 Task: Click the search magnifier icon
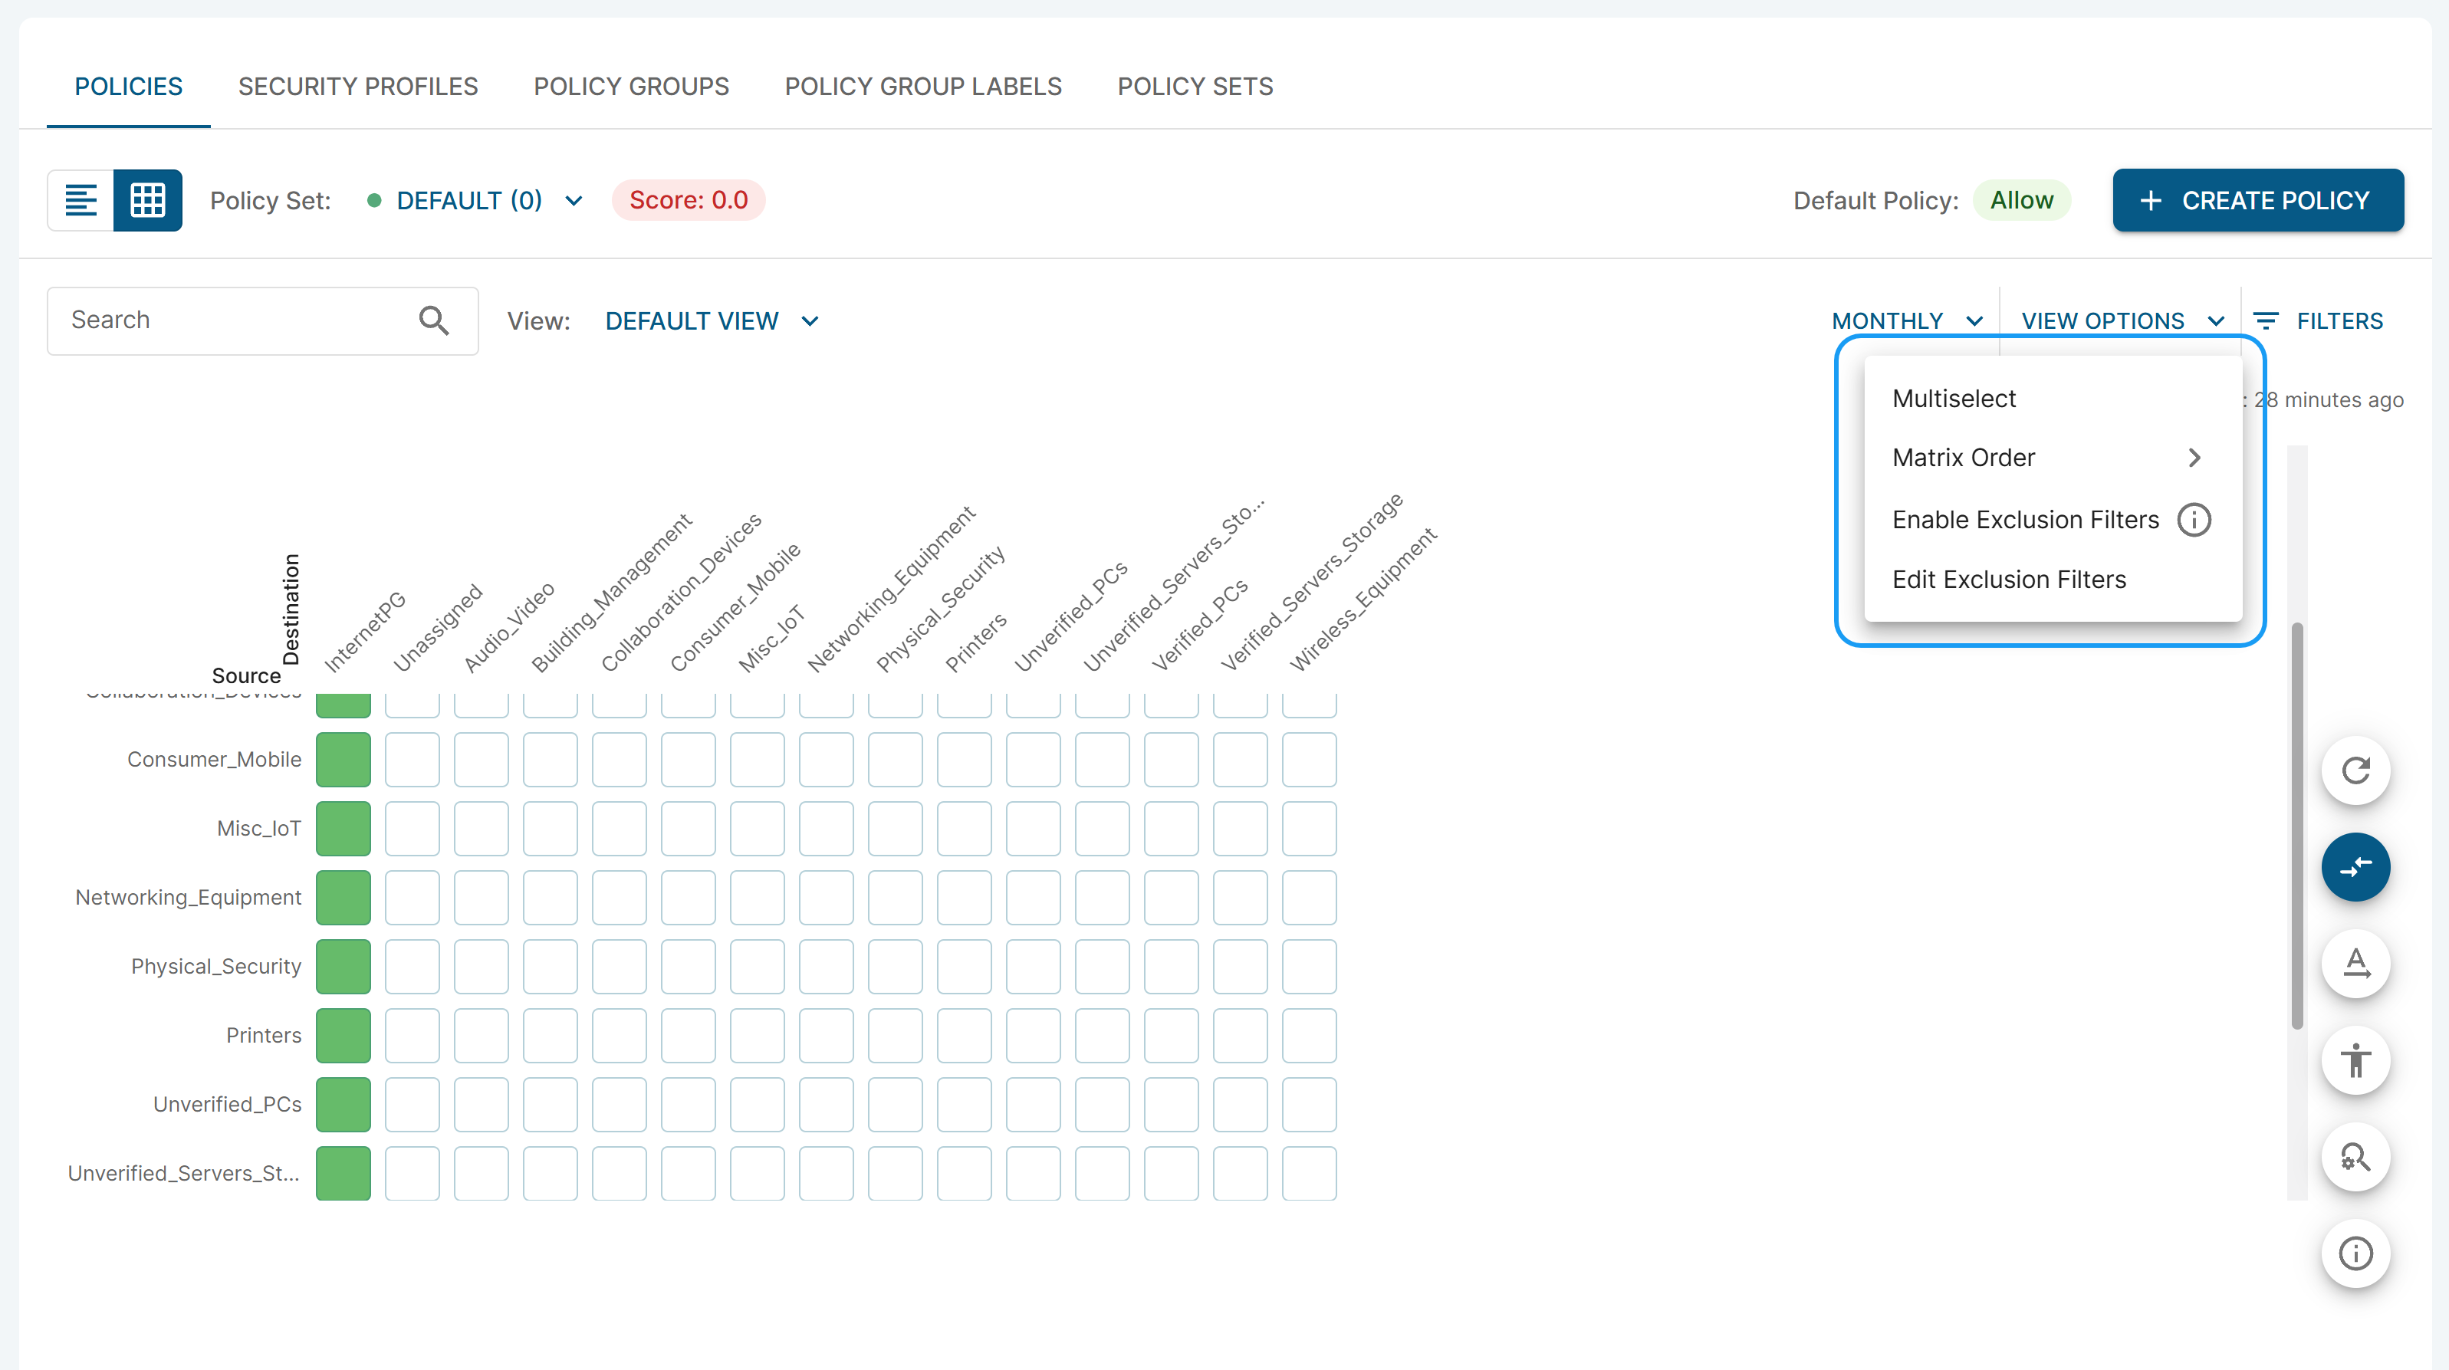[x=433, y=320]
